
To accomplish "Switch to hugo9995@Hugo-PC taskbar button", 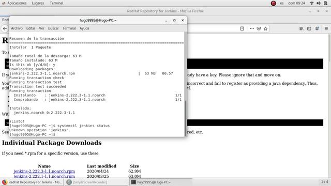I will pos(160,182).
